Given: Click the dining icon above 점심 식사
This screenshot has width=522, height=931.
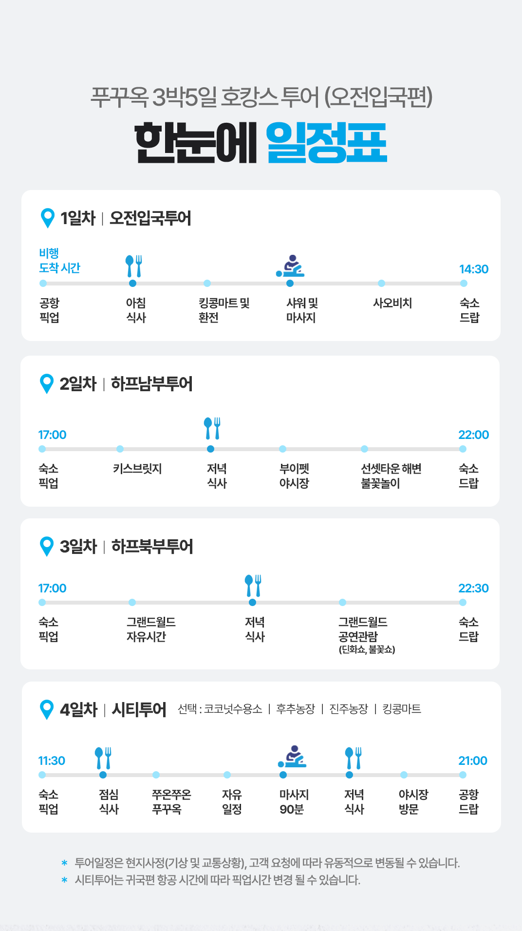Looking at the screenshot, I should (x=103, y=758).
